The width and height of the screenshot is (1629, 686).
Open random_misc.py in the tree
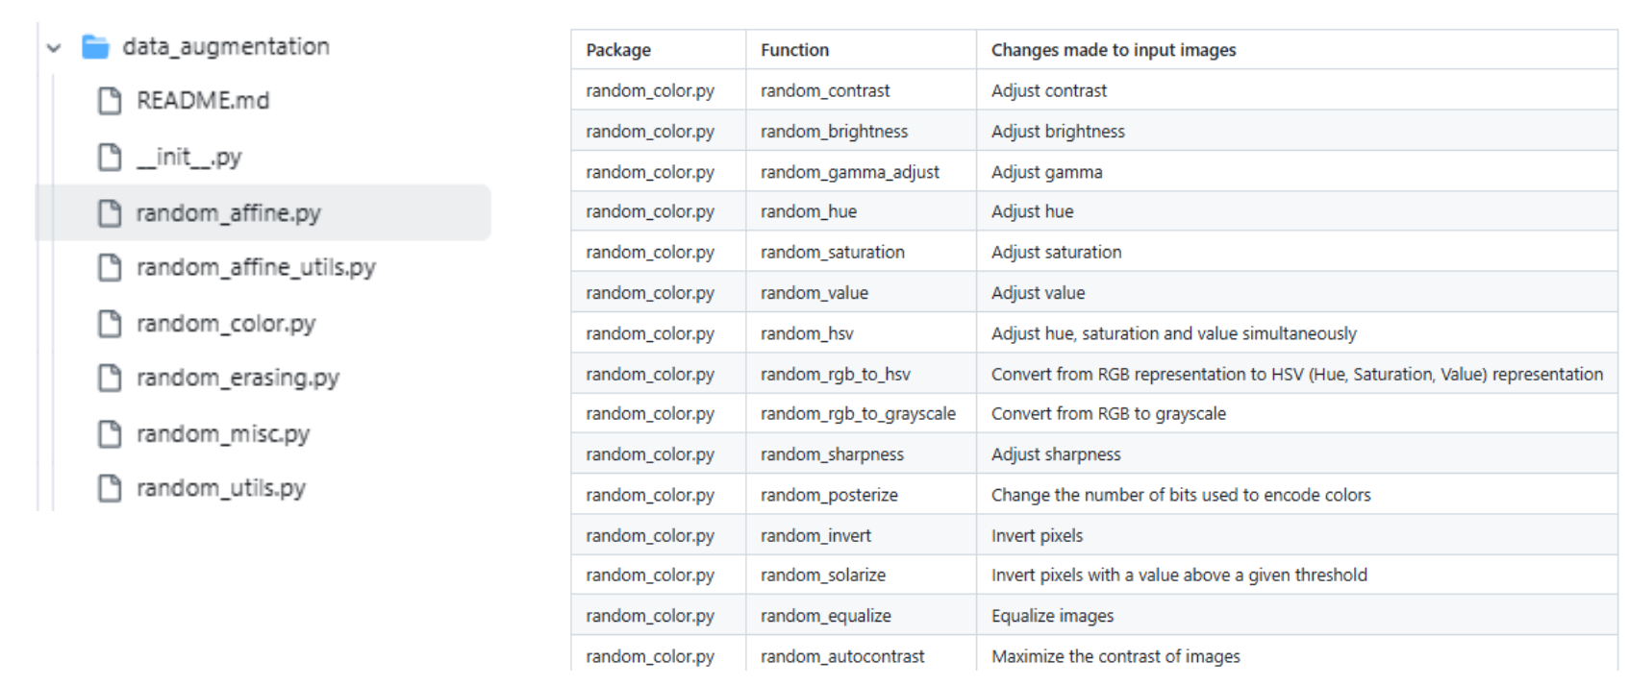tap(222, 434)
